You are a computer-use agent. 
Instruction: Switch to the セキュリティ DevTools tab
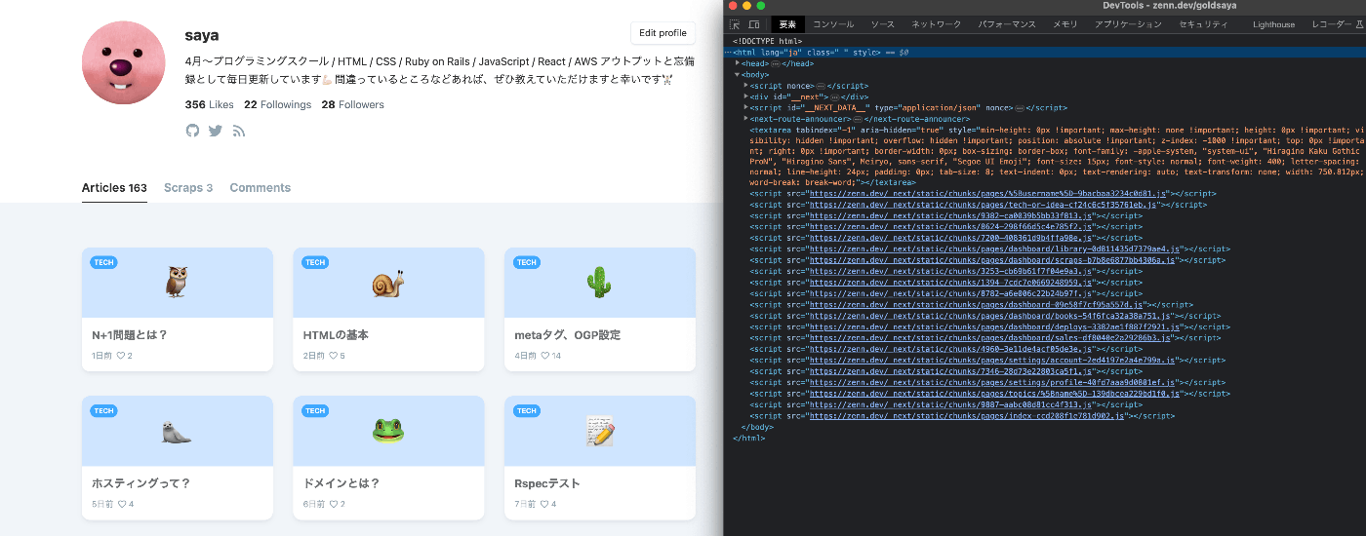[1203, 24]
